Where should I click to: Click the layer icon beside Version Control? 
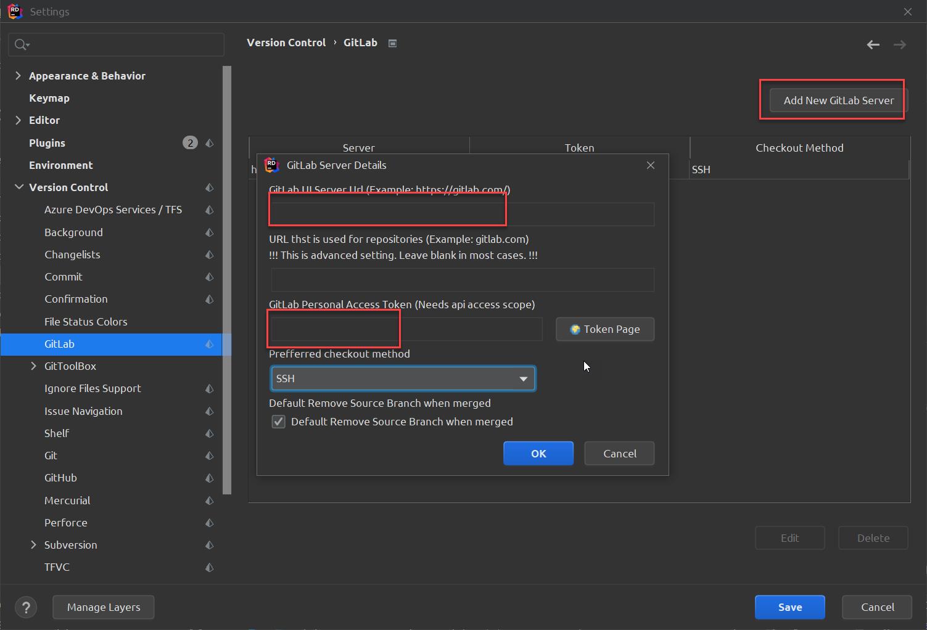point(210,187)
